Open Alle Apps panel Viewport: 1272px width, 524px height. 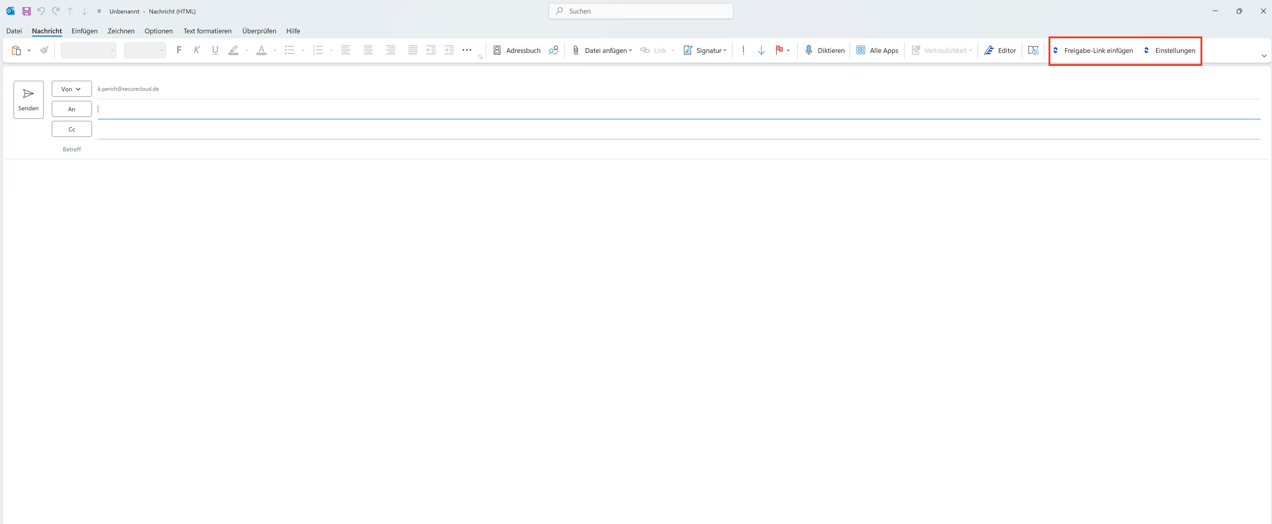[x=877, y=50]
